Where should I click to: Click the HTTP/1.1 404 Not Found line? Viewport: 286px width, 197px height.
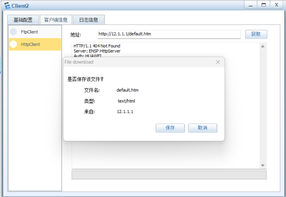97,46
